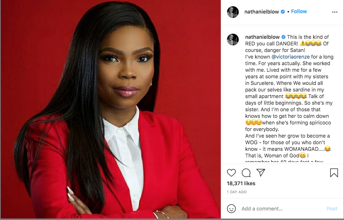The image size is (344, 220).
Task: Click the Post comment button
Action: 332,209
